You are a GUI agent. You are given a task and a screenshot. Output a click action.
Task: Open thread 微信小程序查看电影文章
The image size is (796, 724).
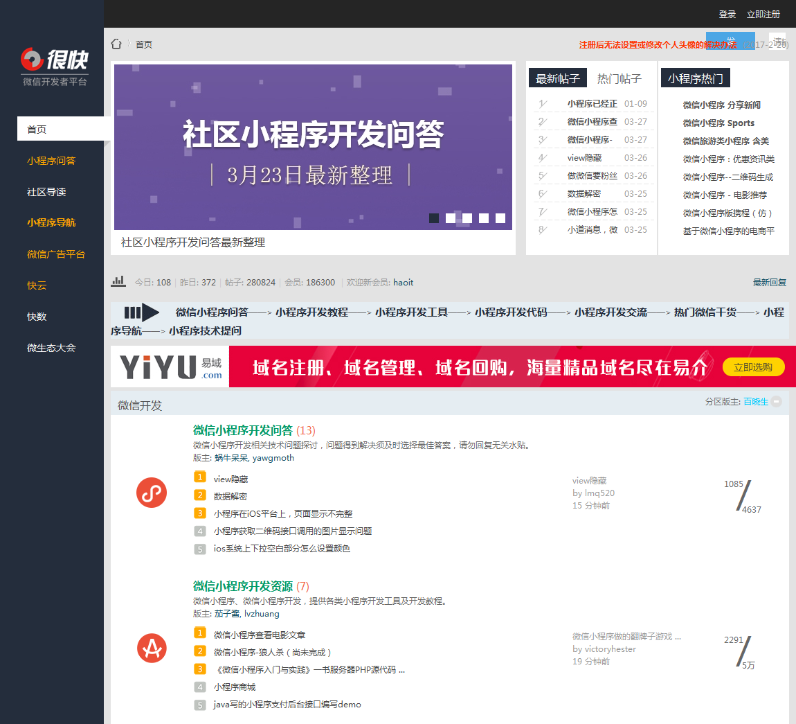coord(260,635)
